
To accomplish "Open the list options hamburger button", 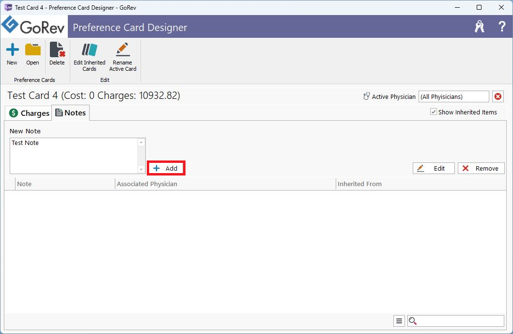I will pos(399,321).
